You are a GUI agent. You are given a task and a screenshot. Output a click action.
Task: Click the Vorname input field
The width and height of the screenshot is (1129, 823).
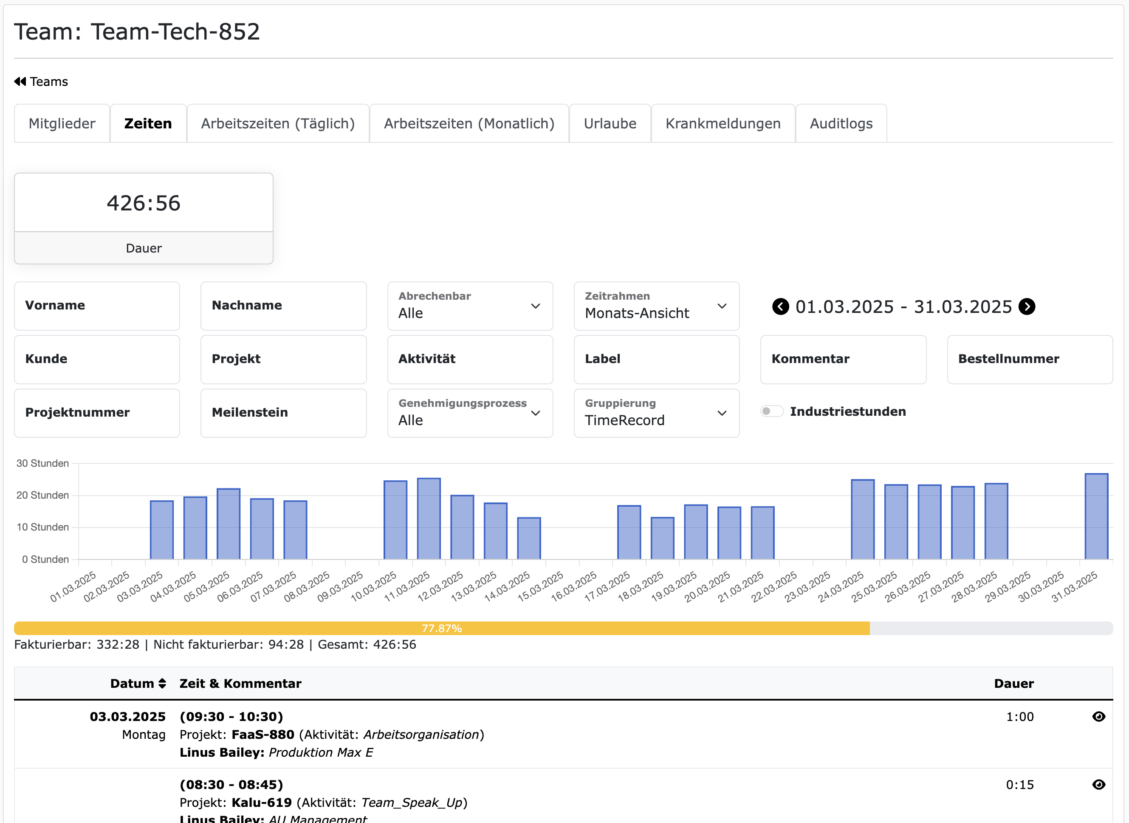(97, 305)
